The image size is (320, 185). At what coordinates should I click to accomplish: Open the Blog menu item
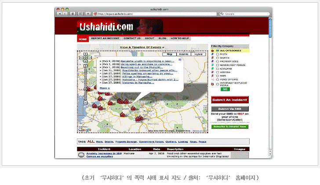tap(163, 38)
